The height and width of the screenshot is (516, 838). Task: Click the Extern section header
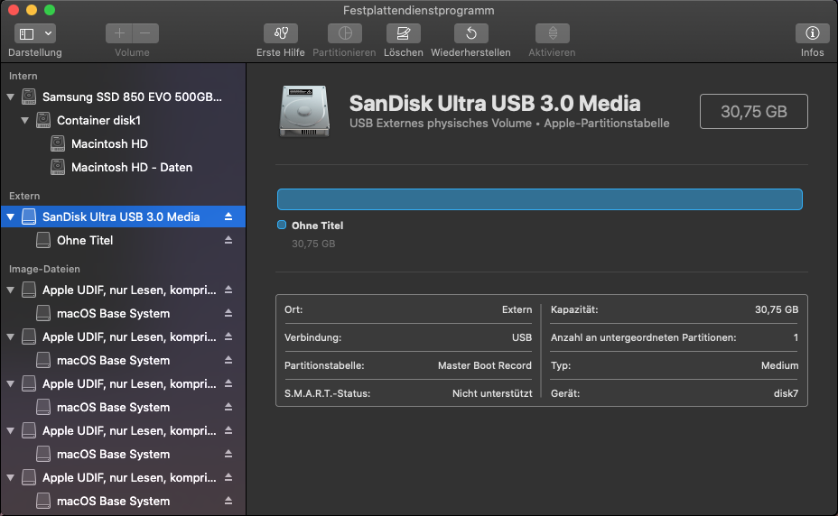(24, 196)
